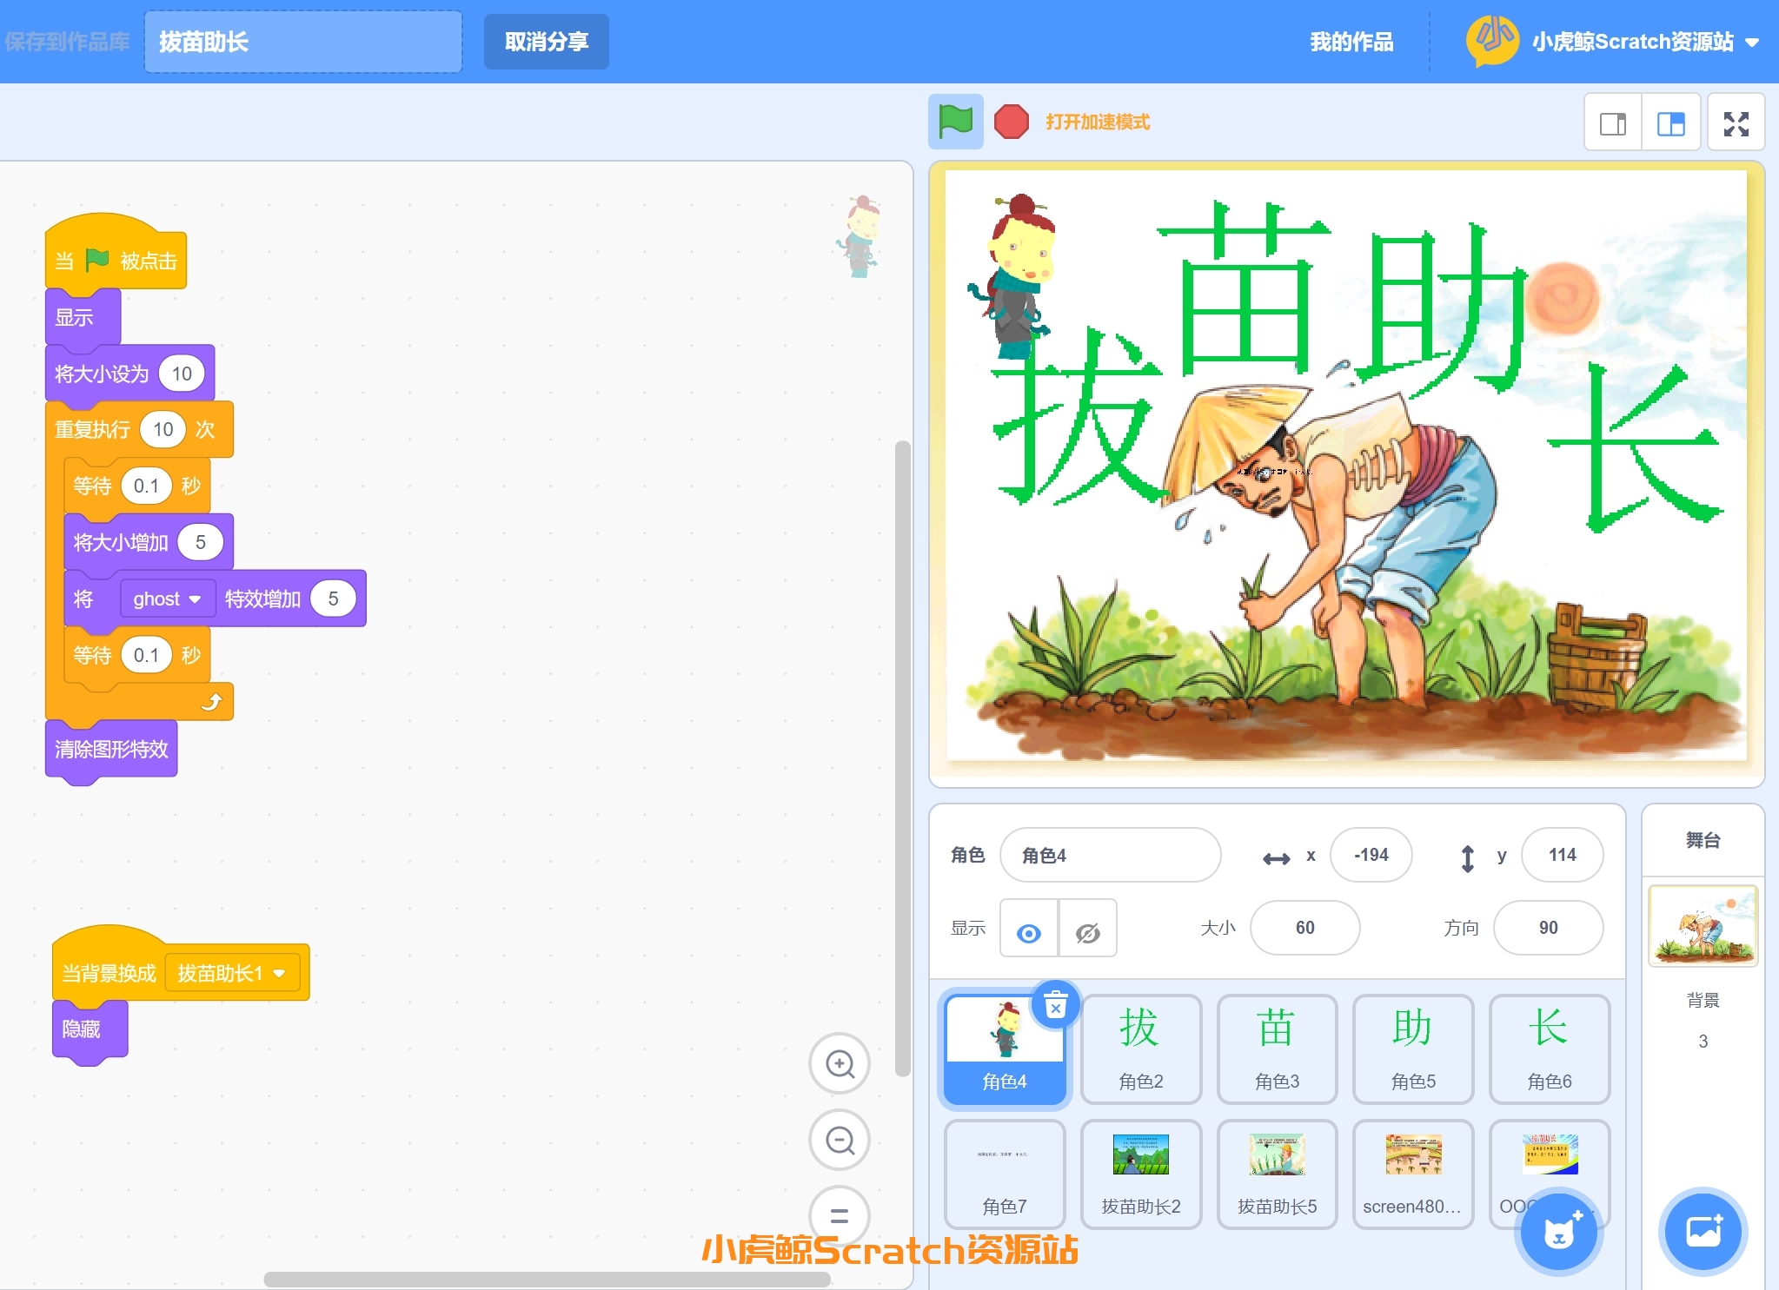
Task: Open the ghost effect dropdown
Action: tap(167, 599)
